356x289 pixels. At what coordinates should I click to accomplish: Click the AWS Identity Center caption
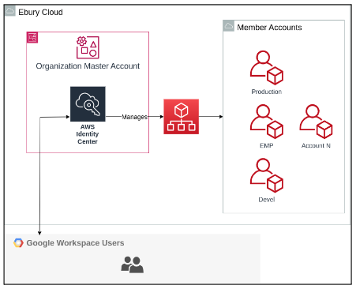(88, 134)
